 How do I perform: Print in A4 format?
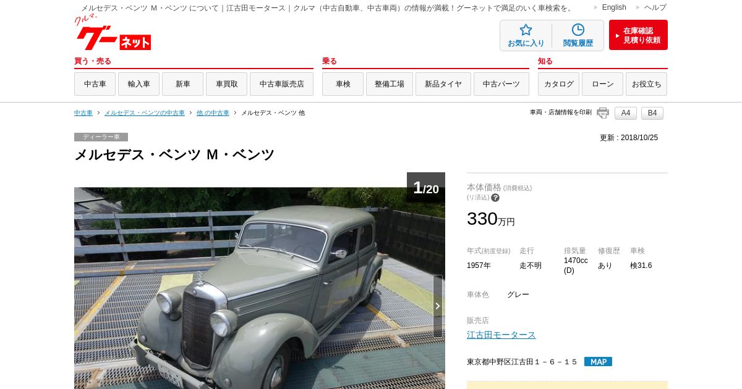click(x=626, y=113)
